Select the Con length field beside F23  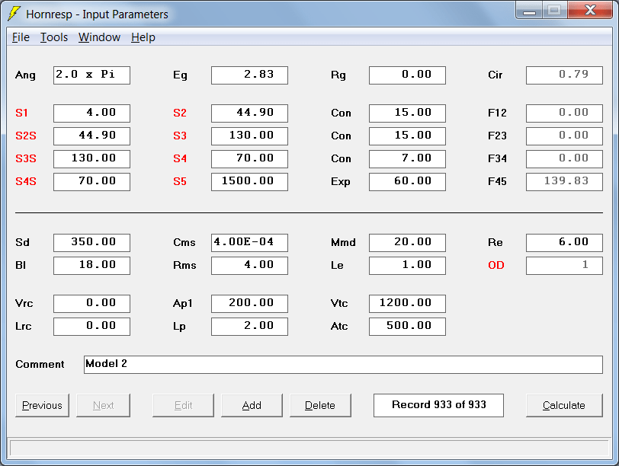point(407,136)
